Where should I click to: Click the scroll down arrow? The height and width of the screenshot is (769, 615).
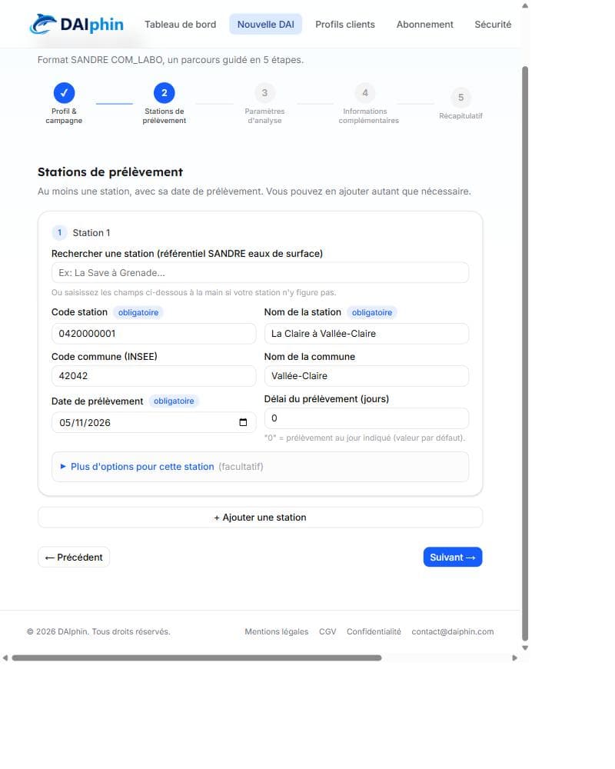click(525, 647)
